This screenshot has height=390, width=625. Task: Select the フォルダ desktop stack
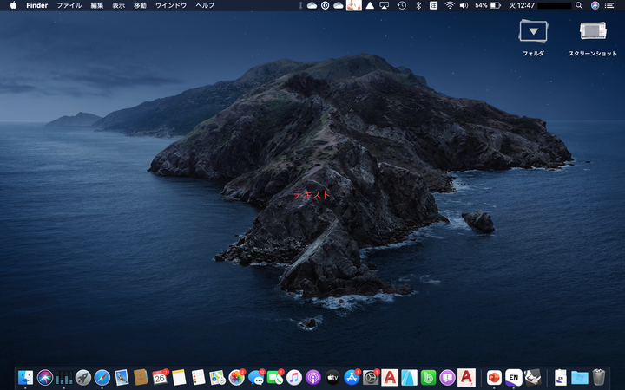[x=533, y=31]
